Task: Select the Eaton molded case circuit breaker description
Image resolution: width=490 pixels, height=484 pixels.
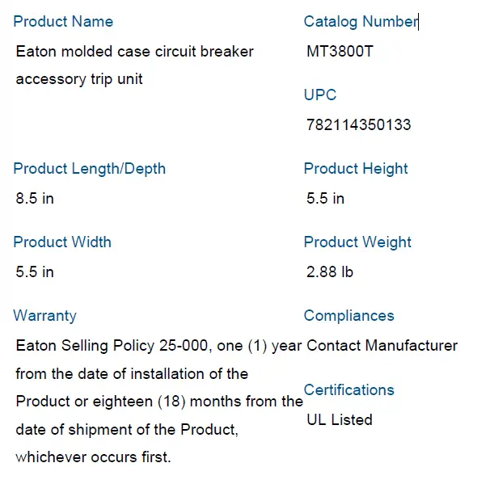Action: click(134, 65)
